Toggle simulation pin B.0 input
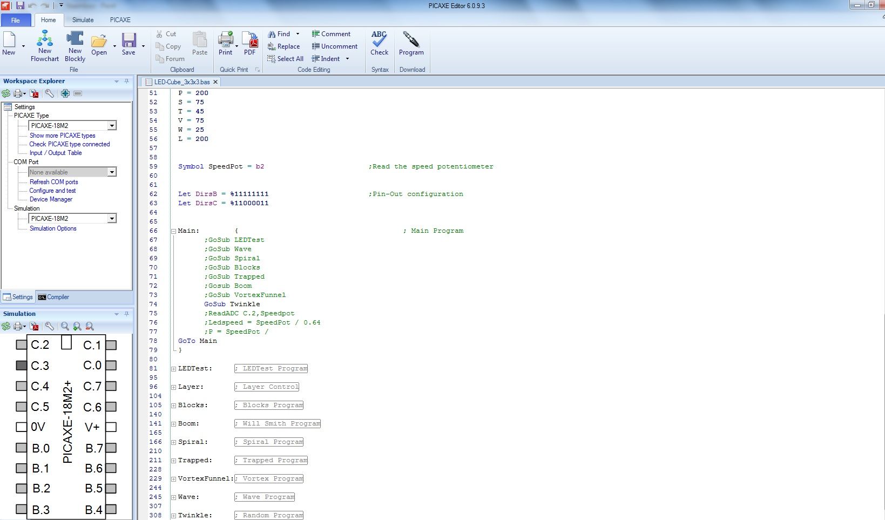 (21, 448)
